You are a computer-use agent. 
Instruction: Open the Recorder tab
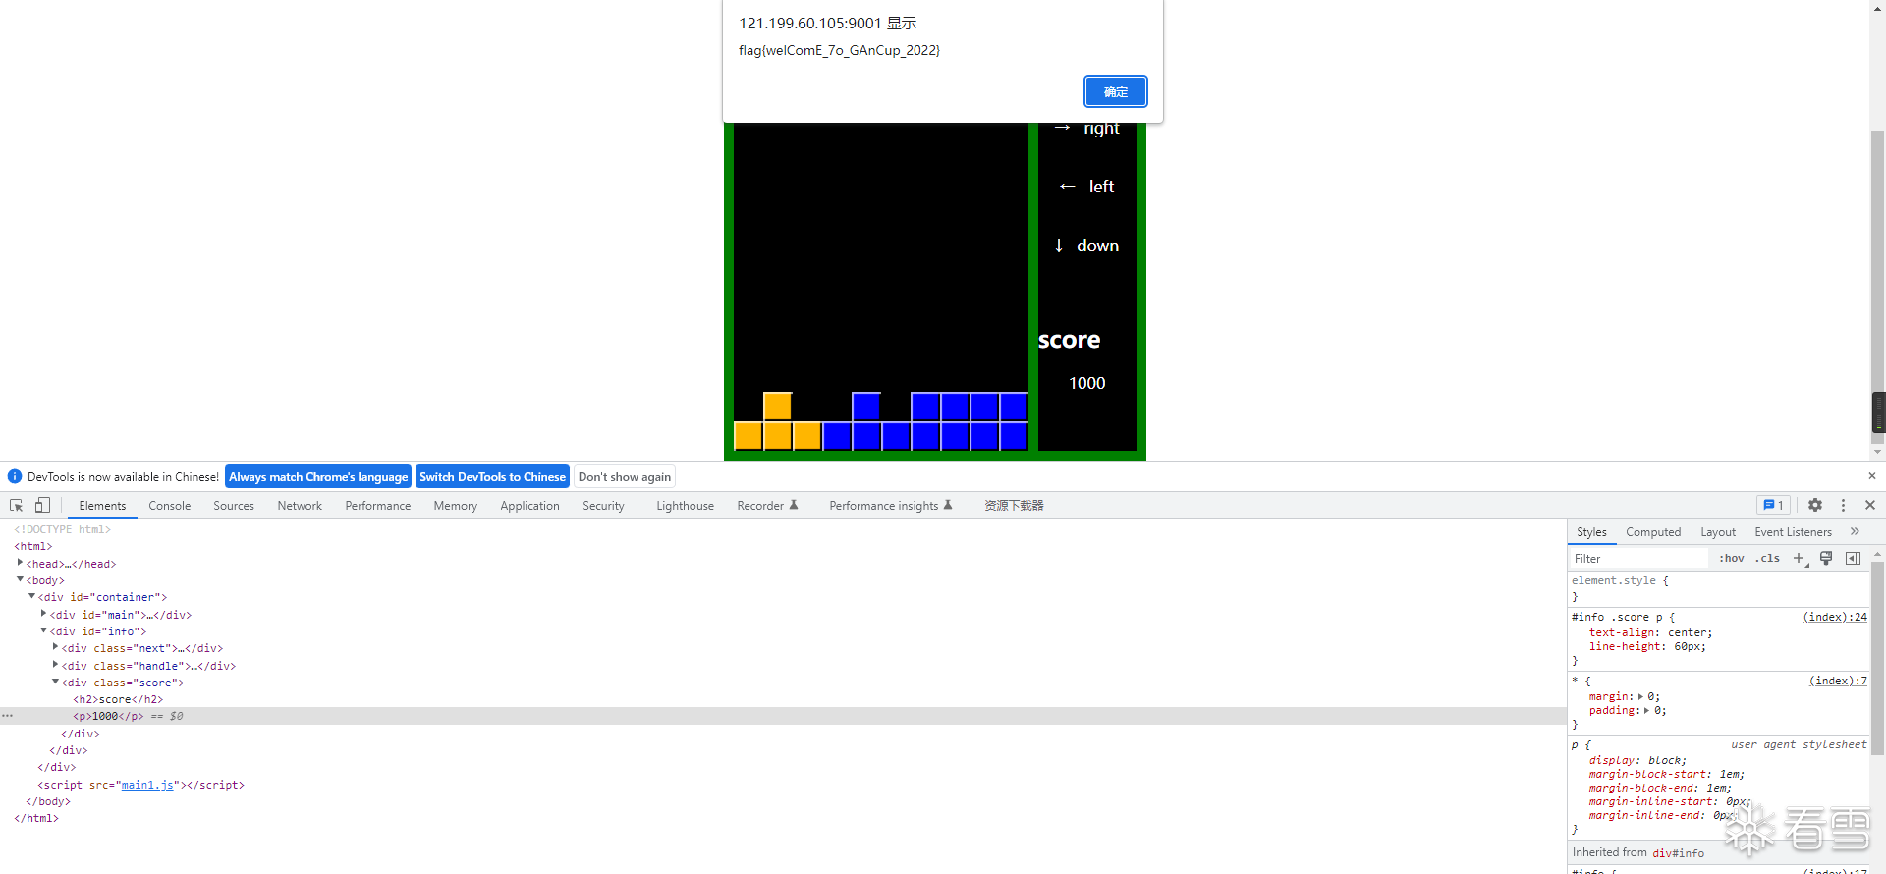(x=767, y=505)
